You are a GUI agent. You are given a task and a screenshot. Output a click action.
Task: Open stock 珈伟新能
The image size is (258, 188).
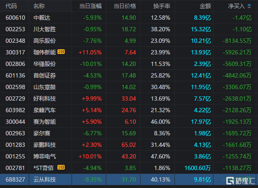coord(45,52)
